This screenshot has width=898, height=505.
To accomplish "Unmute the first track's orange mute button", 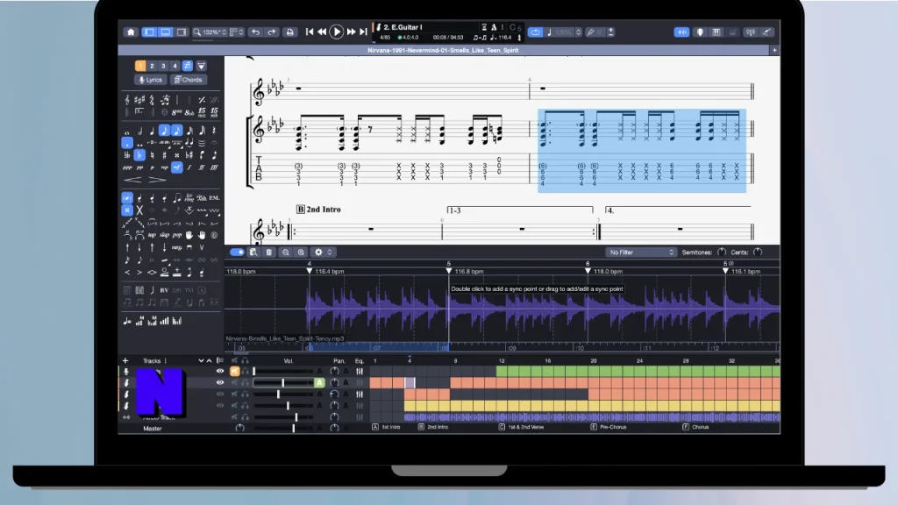I will click(x=234, y=371).
